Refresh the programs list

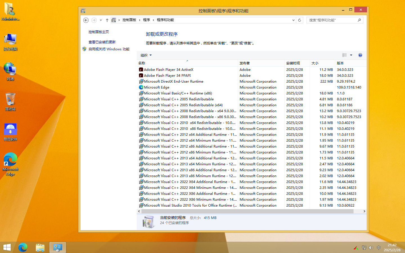pos(300,20)
